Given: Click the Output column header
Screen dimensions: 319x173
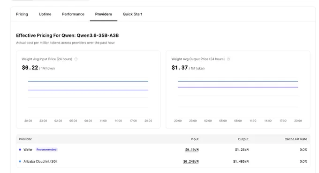Looking at the screenshot, I should pos(243,139).
